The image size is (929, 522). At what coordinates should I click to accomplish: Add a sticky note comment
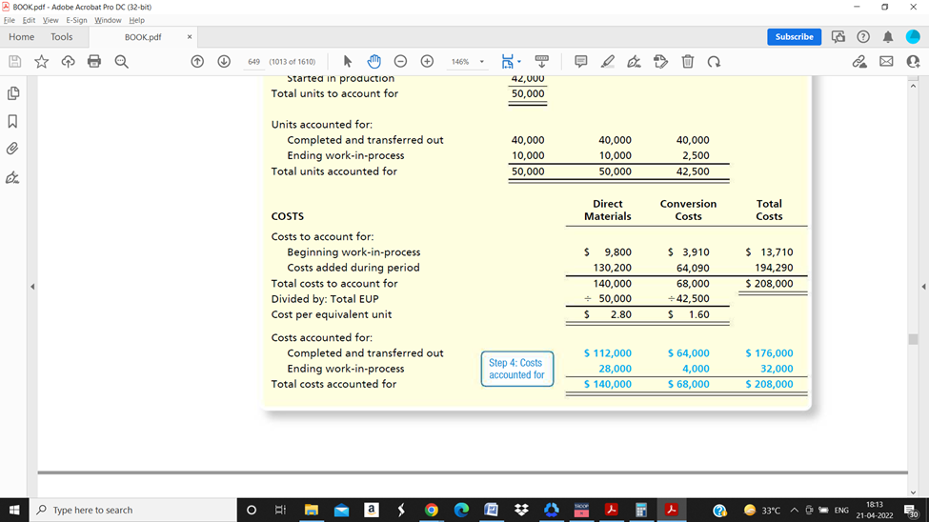click(x=580, y=62)
